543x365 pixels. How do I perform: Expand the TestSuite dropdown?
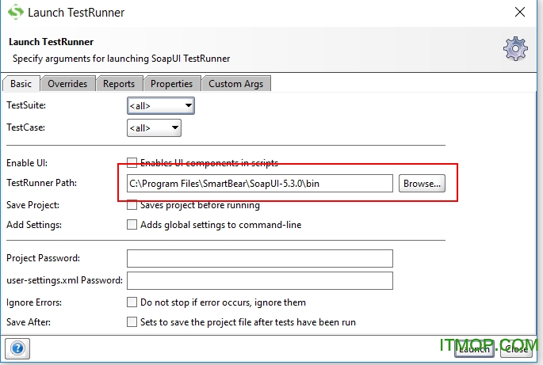[x=161, y=105]
